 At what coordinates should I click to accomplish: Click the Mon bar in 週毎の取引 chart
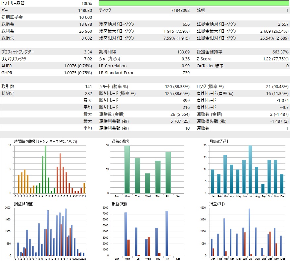coord(127,169)
